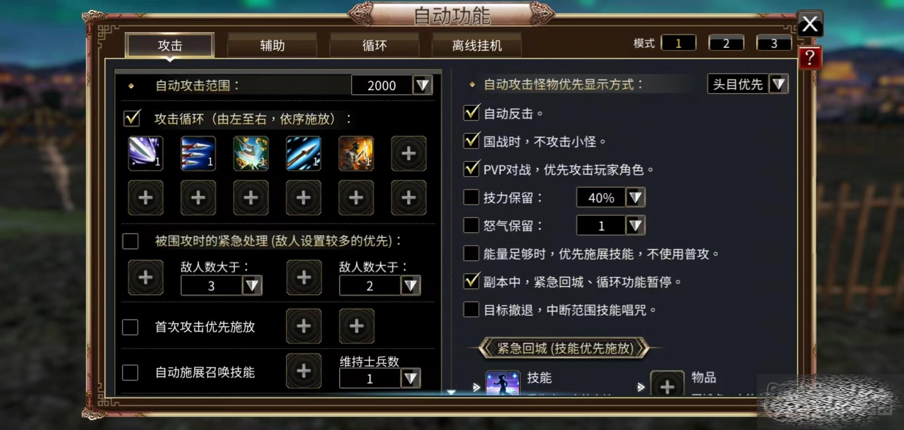The width and height of the screenshot is (904, 430).
Task: Click the triple spear skill icon
Action: [198, 153]
